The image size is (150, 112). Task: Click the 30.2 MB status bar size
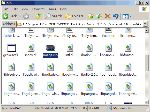tap(93, 108)
